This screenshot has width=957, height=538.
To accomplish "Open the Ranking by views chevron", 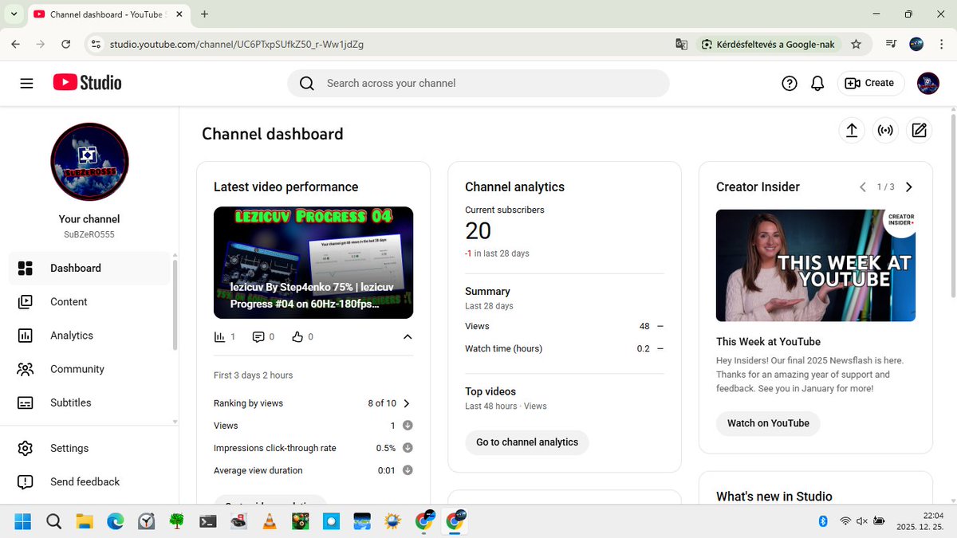I will (407, 403).
